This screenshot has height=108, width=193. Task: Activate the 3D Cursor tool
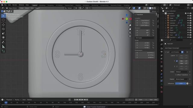[3, 20]
